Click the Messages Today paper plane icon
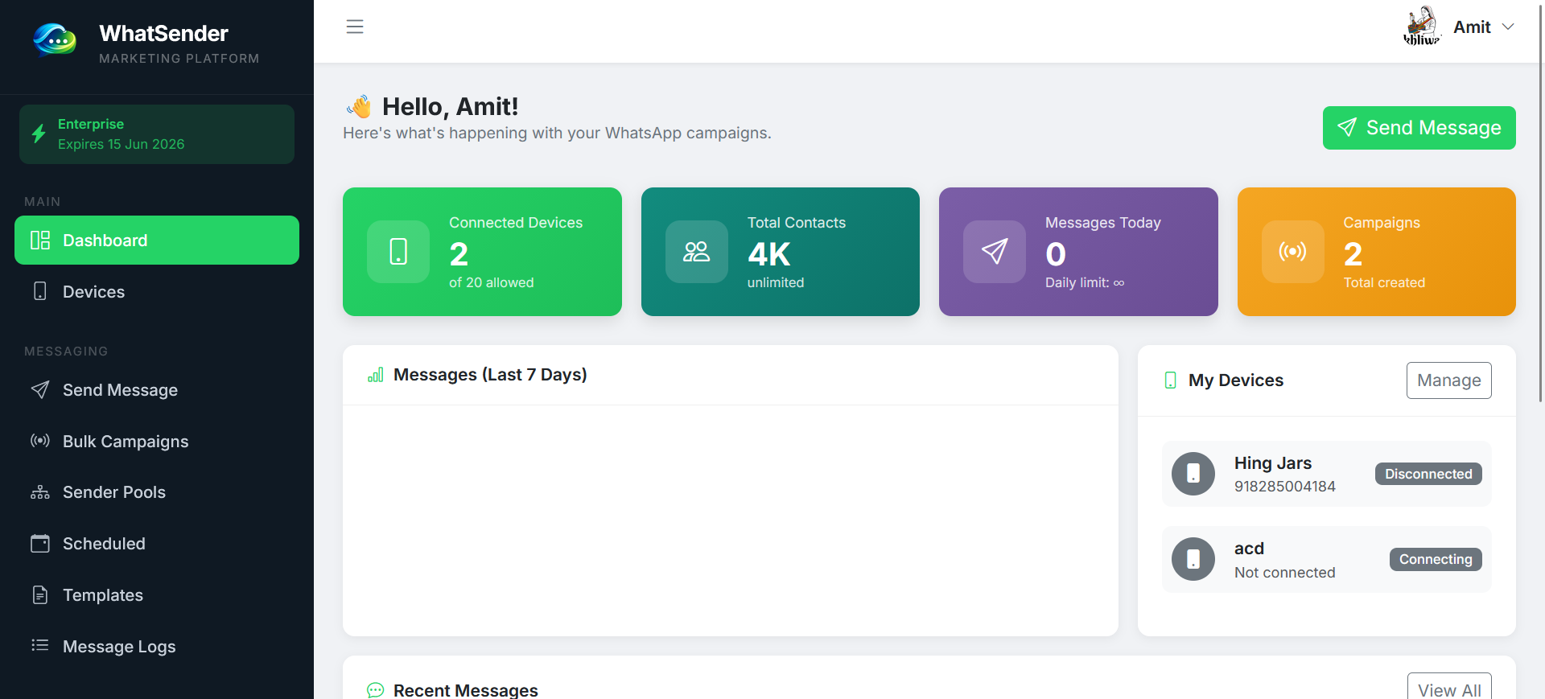Screen dimensions: 1545x699 [995, 252]
